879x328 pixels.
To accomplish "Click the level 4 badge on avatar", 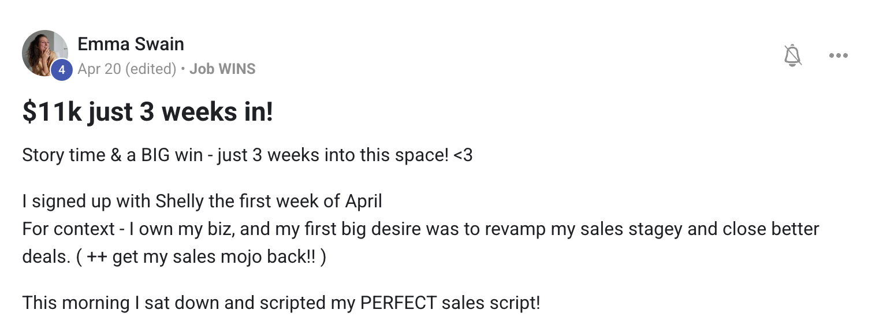I will pos(62,70).
